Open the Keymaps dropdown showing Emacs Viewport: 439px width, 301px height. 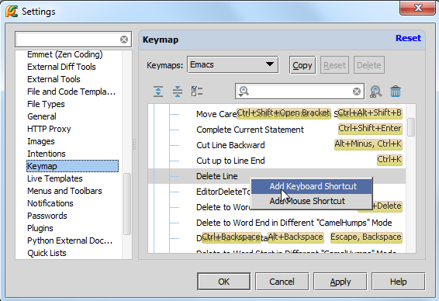[x=233, y=64]
